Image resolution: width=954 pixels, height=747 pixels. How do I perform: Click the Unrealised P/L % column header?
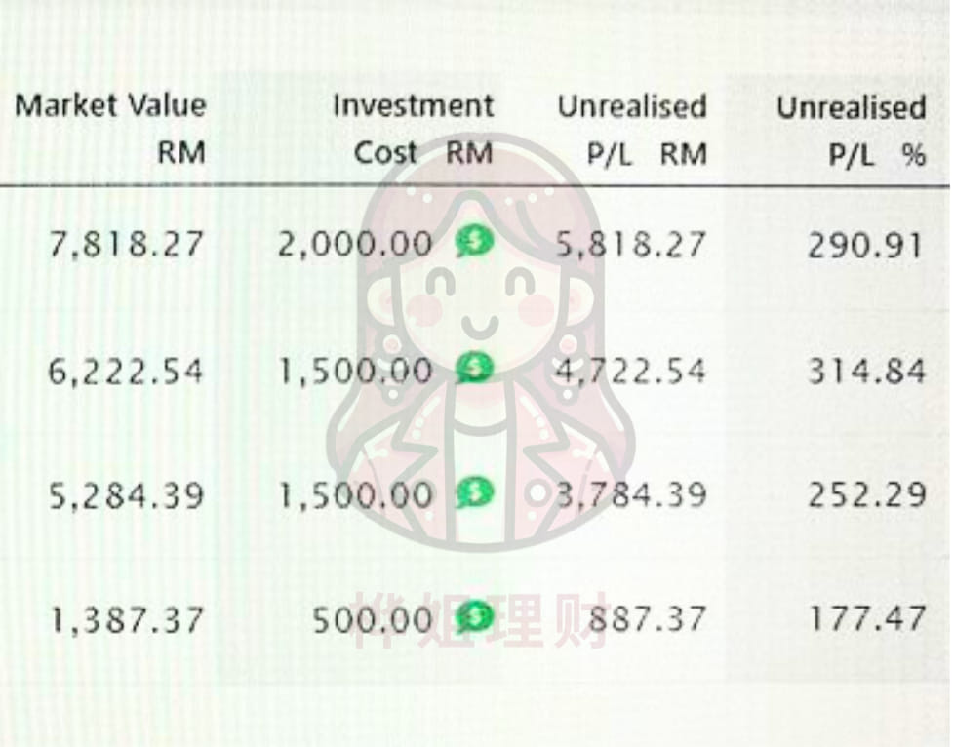tap(851, 129)
